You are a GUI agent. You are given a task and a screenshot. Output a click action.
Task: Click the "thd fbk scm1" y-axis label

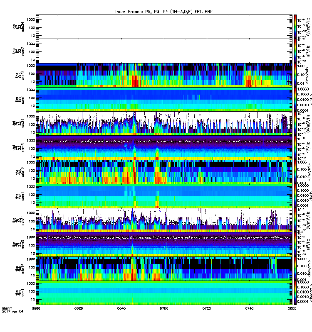(x=20, y=196)
